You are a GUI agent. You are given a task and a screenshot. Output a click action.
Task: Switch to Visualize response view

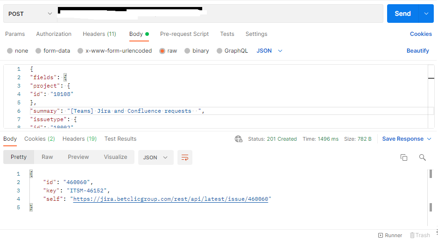pos(115,157)
